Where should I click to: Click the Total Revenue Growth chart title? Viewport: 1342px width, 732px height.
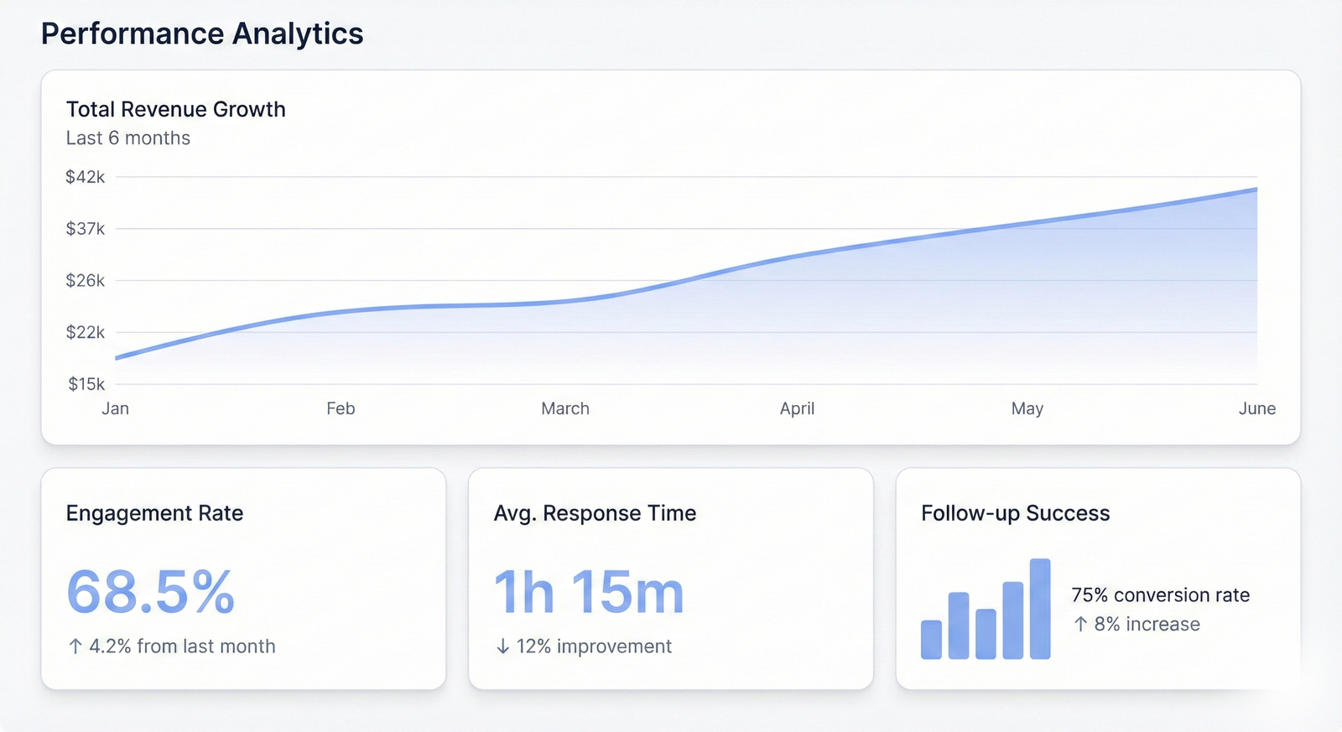pos(176,110)
